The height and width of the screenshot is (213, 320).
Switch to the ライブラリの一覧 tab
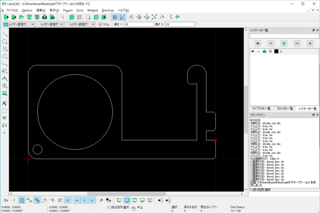[261, 108]
